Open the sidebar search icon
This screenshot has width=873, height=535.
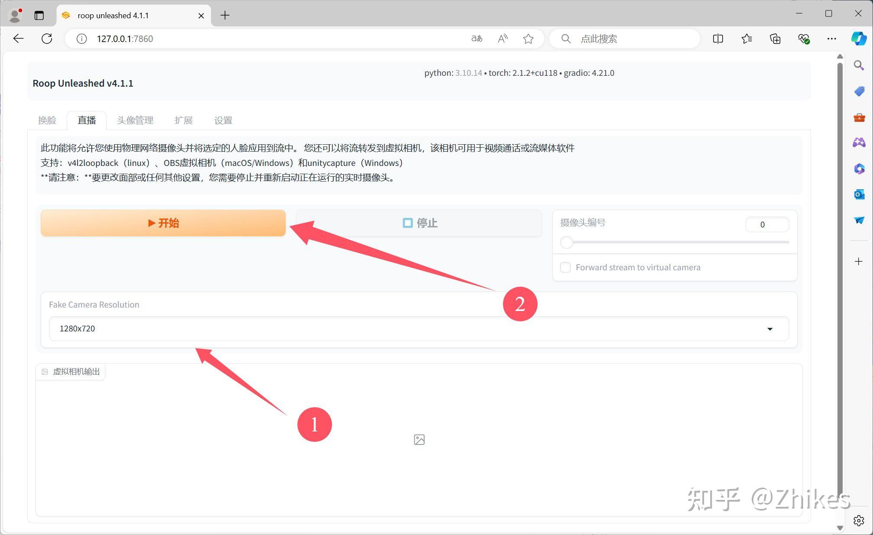coord(859,65)
